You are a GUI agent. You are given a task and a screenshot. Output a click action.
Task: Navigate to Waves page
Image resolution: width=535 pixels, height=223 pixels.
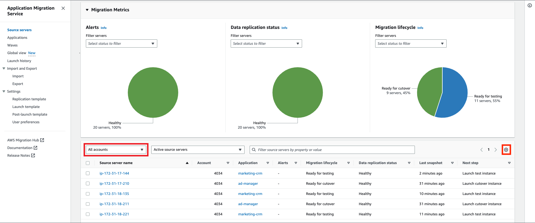(x=12, y=45)
